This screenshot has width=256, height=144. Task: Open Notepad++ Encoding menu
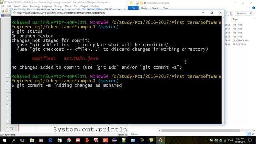click(x=35, y=6)
